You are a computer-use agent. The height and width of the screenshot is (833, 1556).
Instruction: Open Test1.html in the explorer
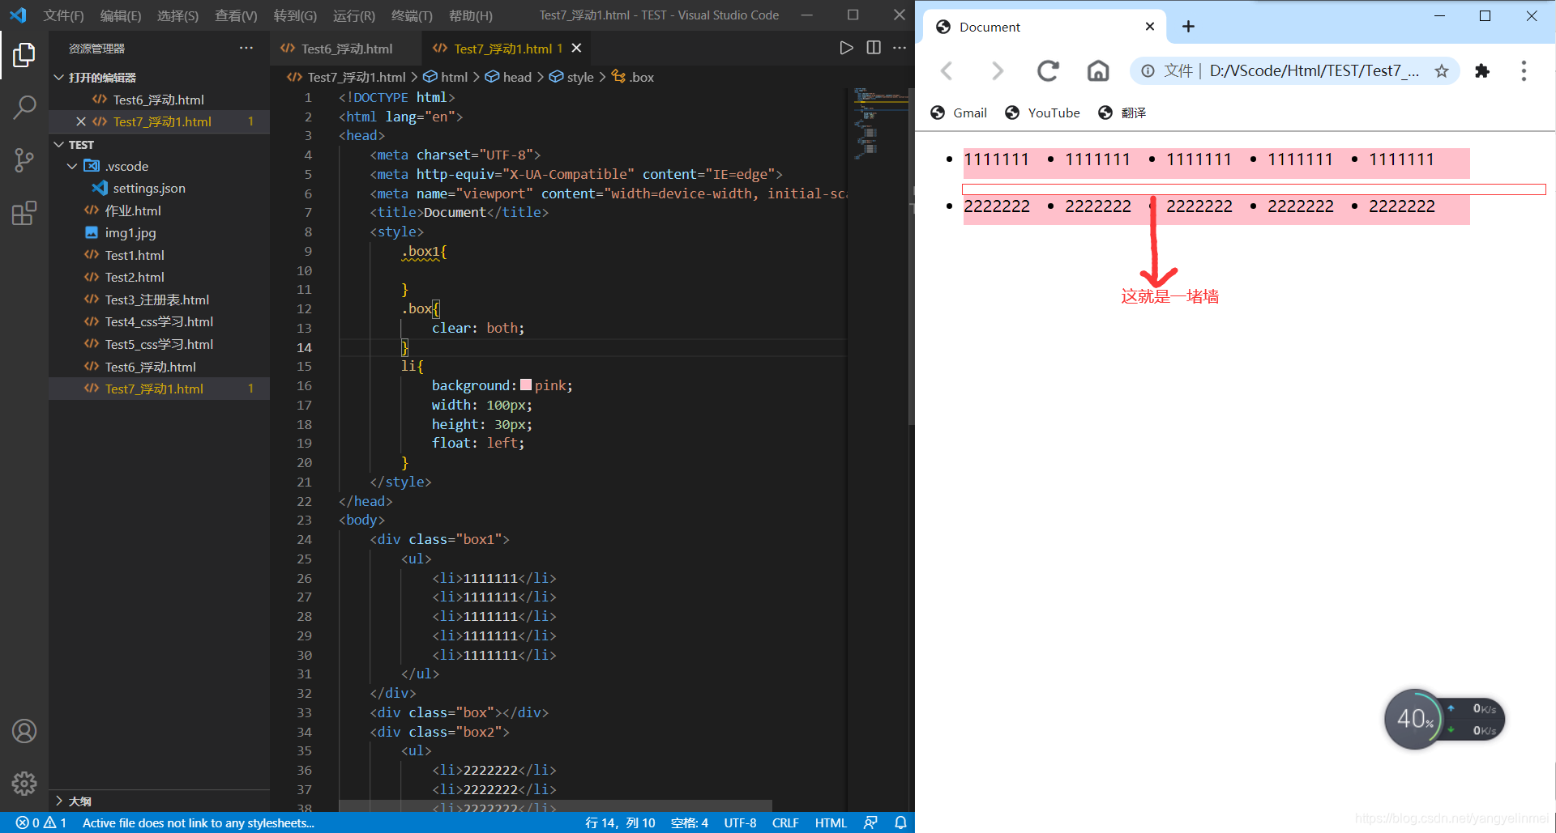click(135, 255)
